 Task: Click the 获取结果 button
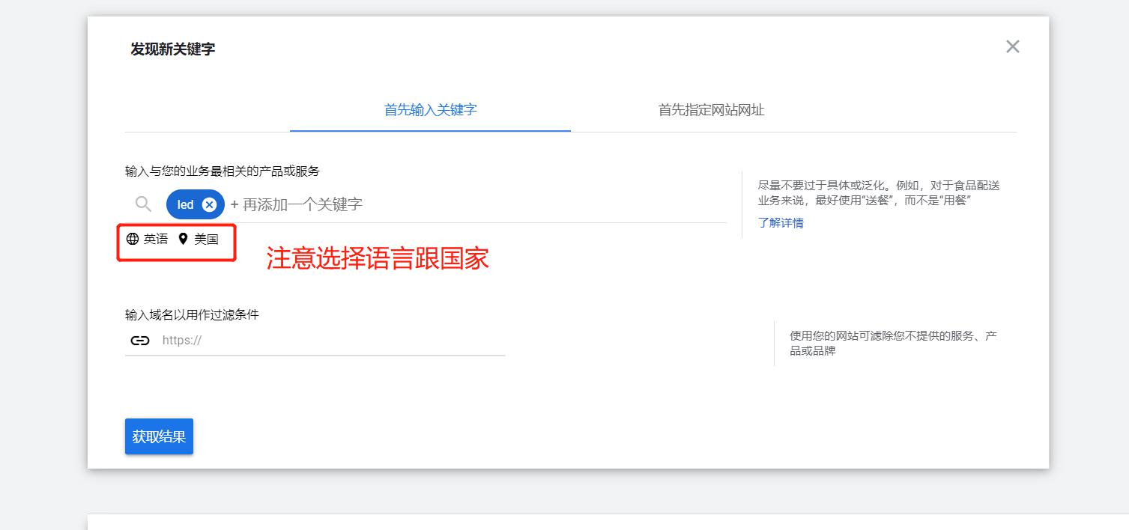(x=159, y=436)
